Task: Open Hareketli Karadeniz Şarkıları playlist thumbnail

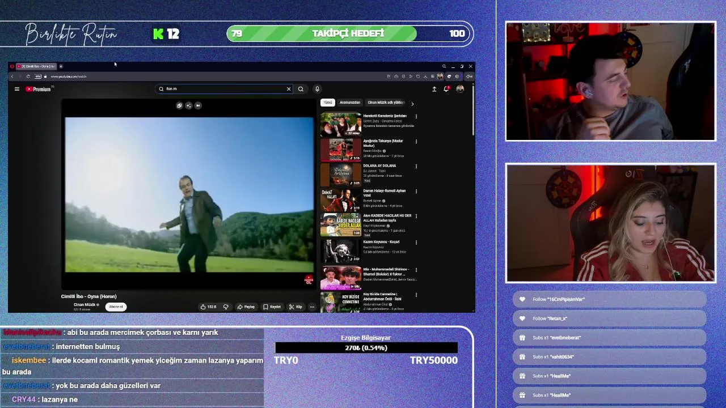Action: (341, 125)
